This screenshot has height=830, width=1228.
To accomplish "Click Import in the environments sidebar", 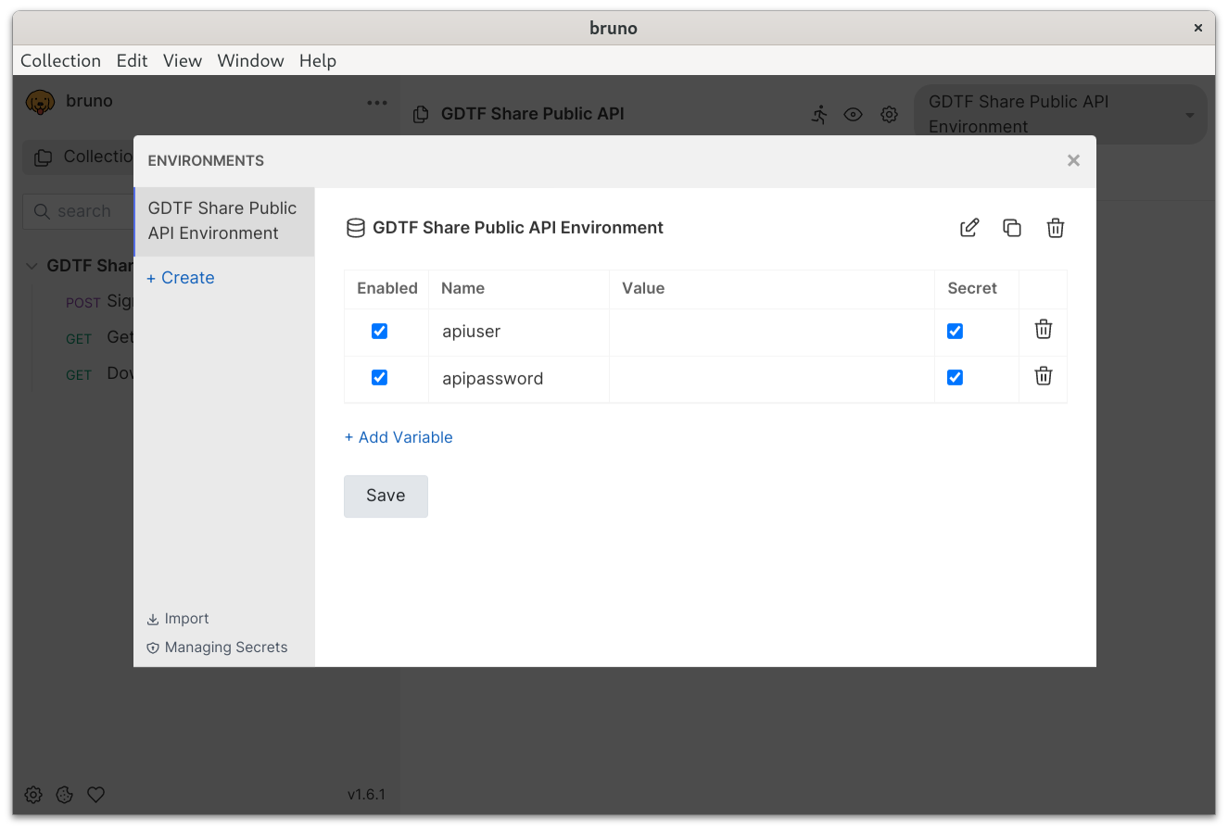I will click(x=178, y=619).
